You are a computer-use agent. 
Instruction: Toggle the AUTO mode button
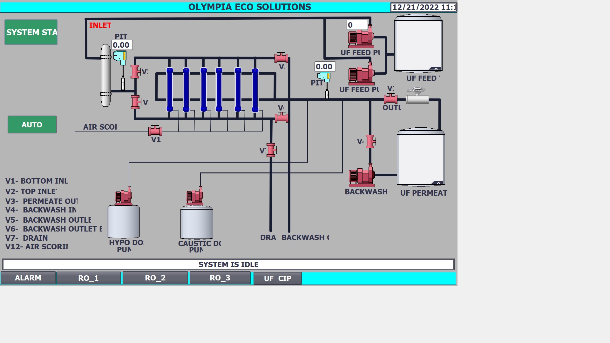[x=32, y=124]
